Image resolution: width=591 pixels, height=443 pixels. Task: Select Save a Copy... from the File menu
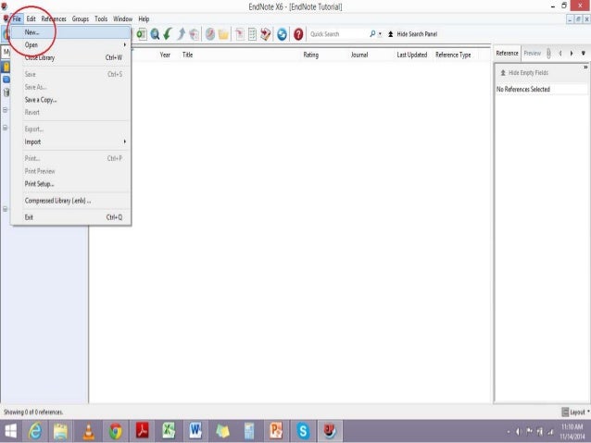click(70, 100)
